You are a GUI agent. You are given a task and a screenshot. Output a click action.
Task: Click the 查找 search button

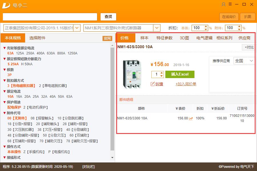coord(108,17)
